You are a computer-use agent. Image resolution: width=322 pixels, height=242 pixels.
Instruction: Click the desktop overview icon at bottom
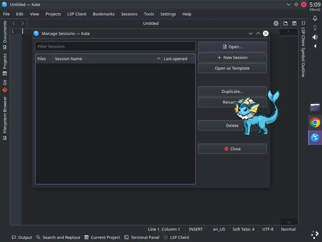tap(315, 235)
